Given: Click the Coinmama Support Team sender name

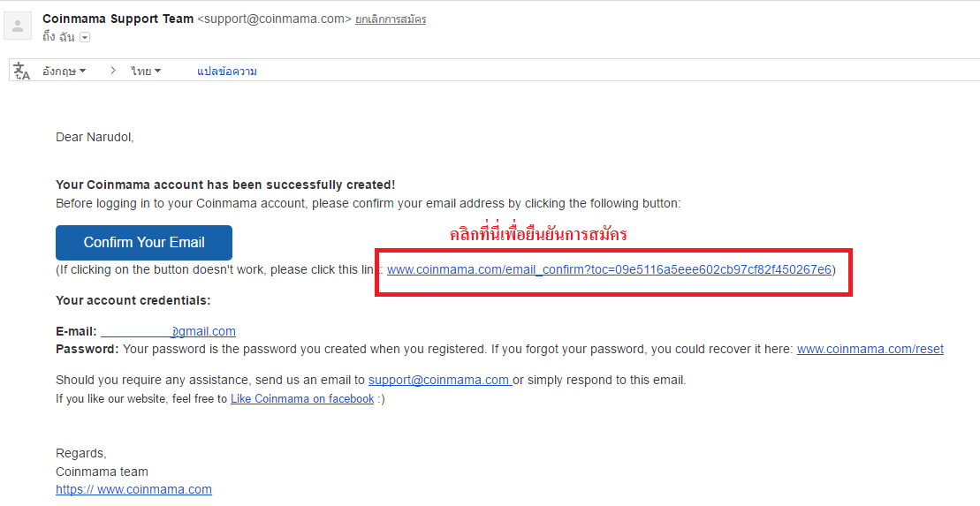Looking at the screenshot, I should click(x=118, y=19).
